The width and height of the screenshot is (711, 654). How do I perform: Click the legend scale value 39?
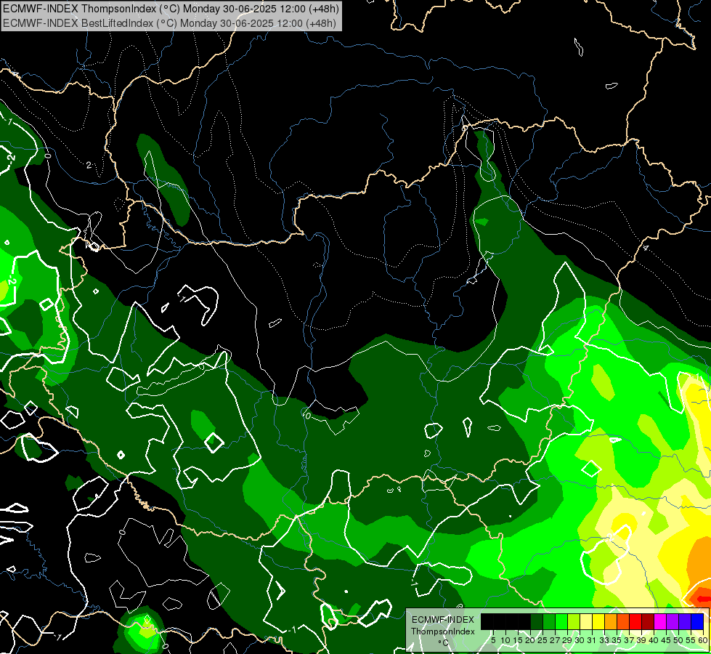coord(641,640)
